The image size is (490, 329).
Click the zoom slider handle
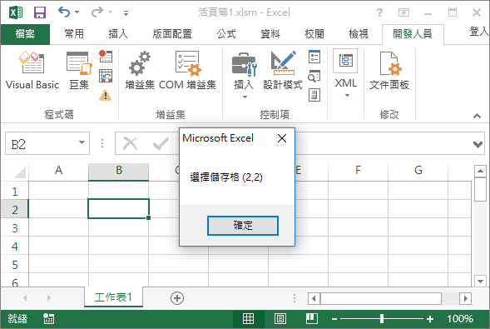click(382, 319)
